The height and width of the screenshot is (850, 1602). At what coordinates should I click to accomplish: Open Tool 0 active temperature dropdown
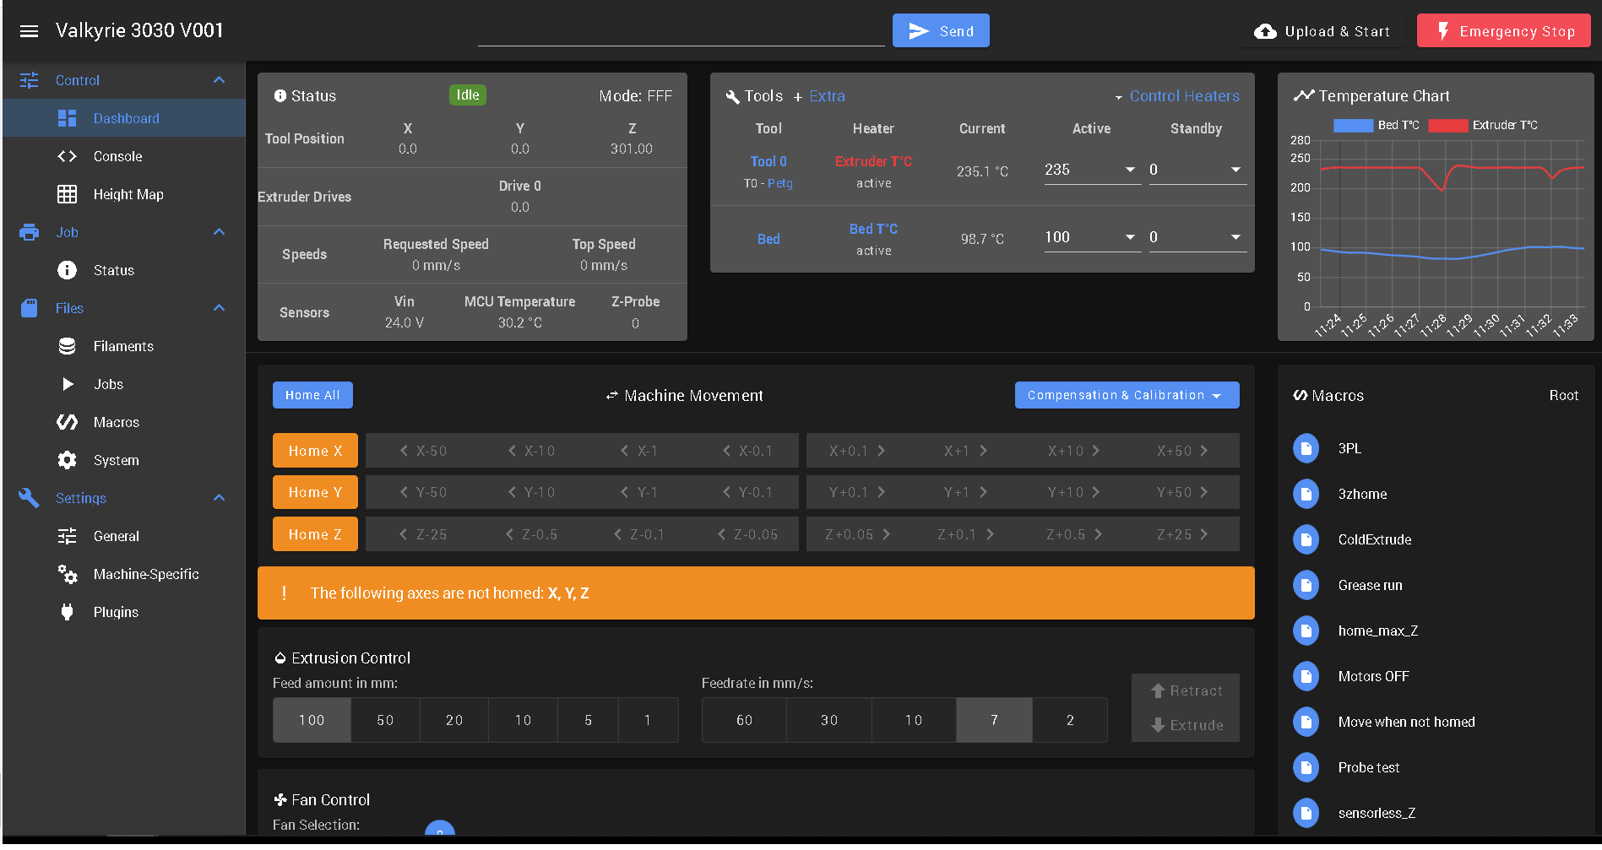point(1130,170)
